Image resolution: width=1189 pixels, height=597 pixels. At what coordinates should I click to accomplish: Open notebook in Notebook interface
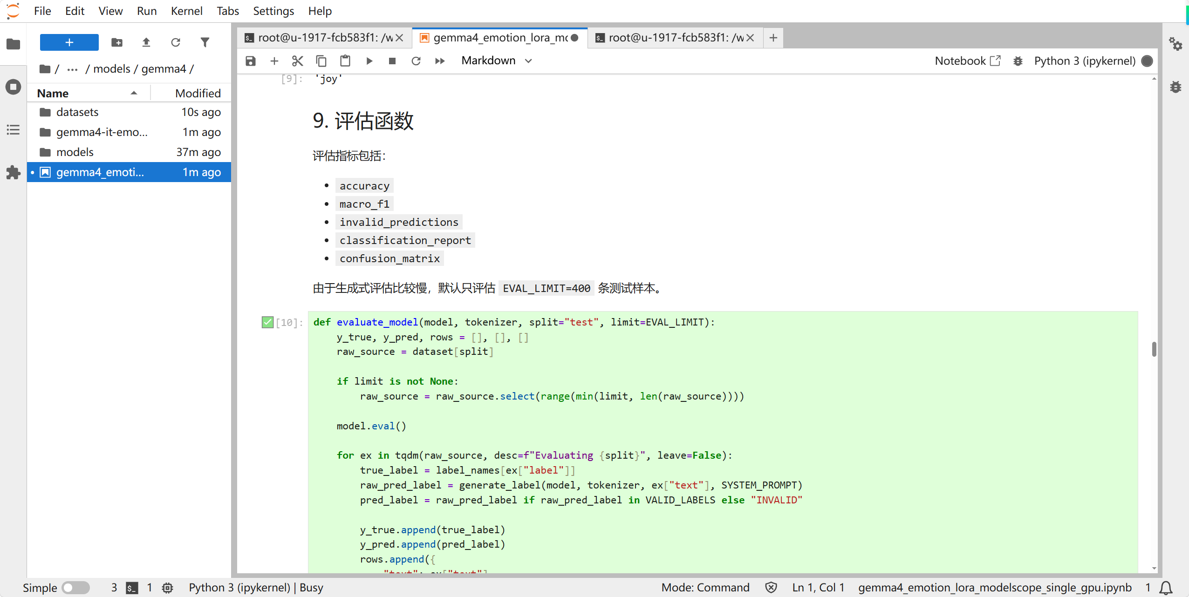[967, 61]
